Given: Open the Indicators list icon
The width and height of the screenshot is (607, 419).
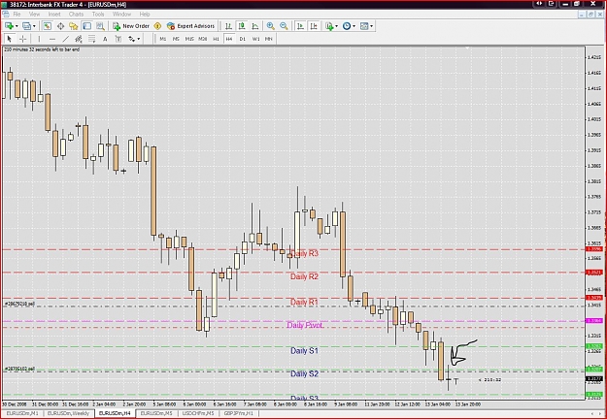Looking at the screenshot, I should [x=329, y=26].
